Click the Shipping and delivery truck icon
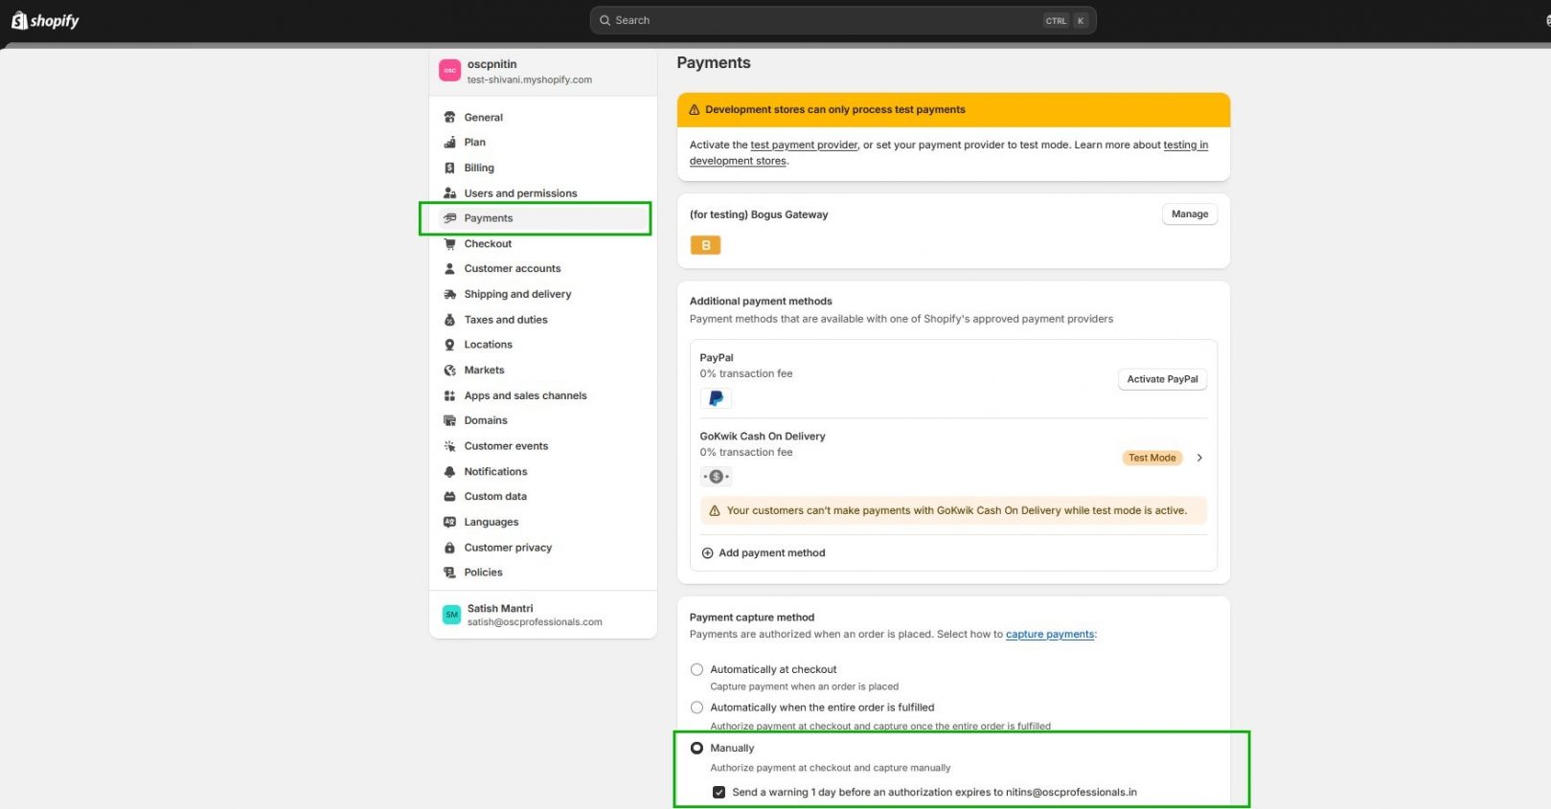1551x809 pixels. coord(449,294)
